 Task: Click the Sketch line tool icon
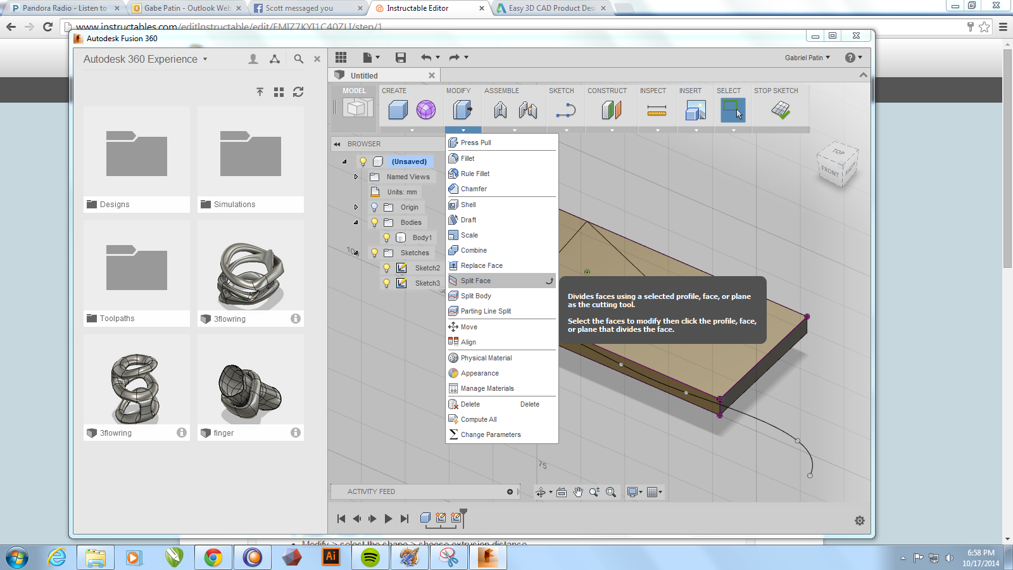(x=566, y=111)
